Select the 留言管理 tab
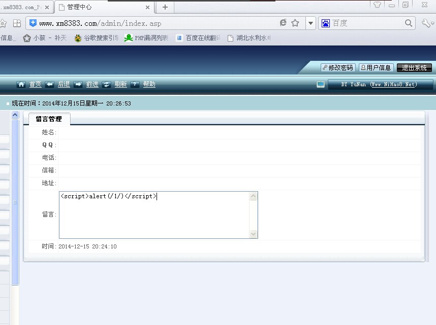The height and width of the screenshot is (325, 436). pyautogui.click(x=49, y=119)
